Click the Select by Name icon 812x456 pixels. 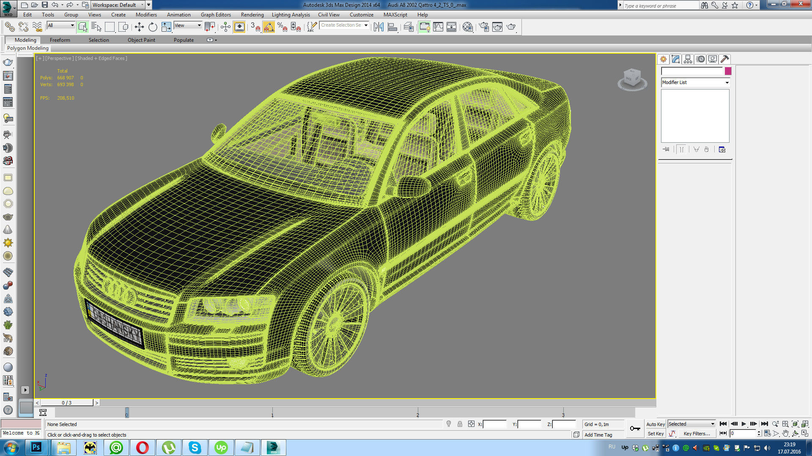pyautogui.click(x=96, y=27)
